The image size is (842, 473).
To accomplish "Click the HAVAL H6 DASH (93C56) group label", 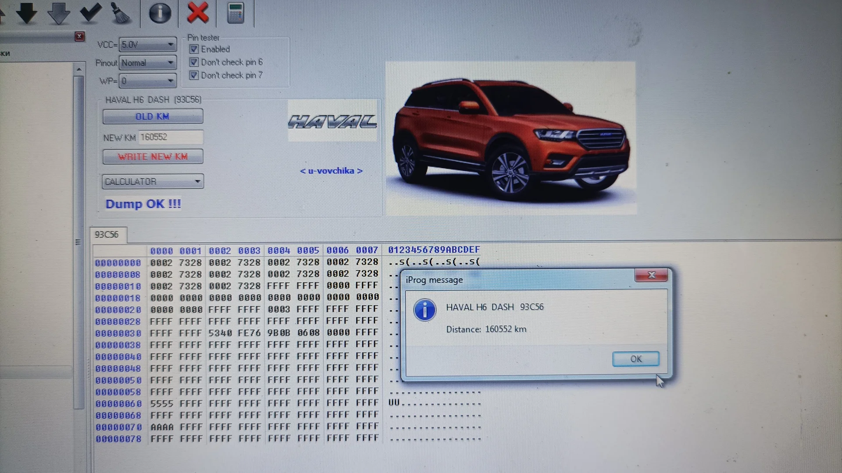I will click(x=153, y=100).
